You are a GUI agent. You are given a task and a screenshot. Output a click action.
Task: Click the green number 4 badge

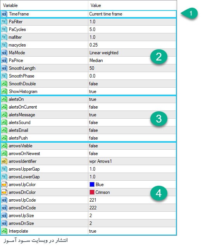click(159, 193)
